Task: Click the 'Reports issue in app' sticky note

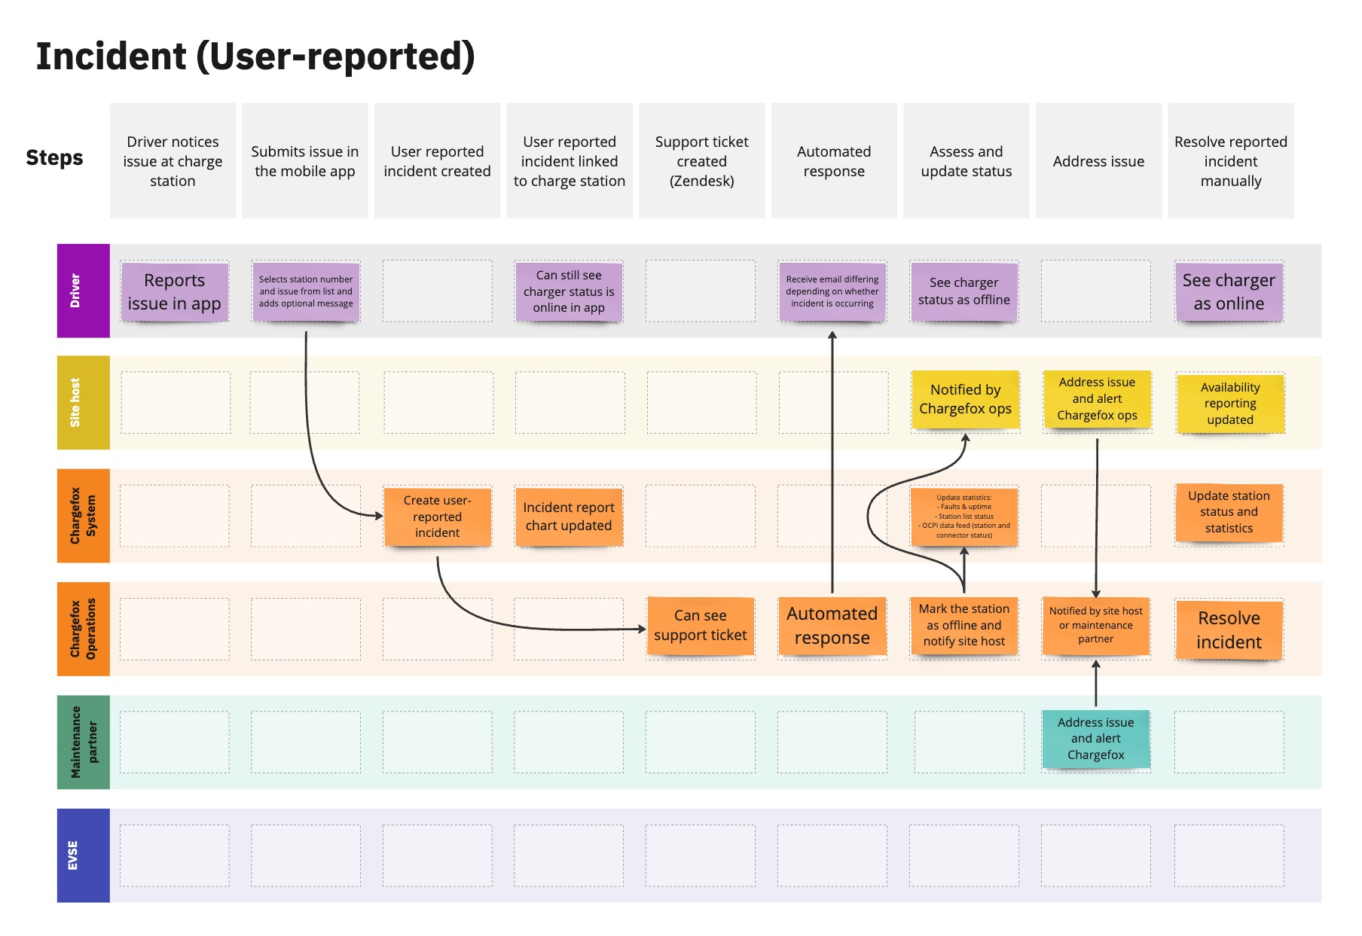Action: pyautogui.click(x=175, y=292)
